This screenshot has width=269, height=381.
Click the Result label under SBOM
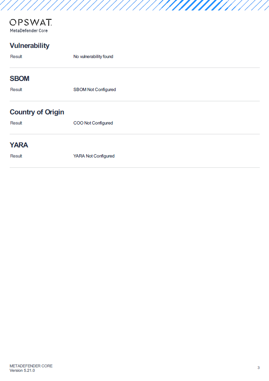16,89
